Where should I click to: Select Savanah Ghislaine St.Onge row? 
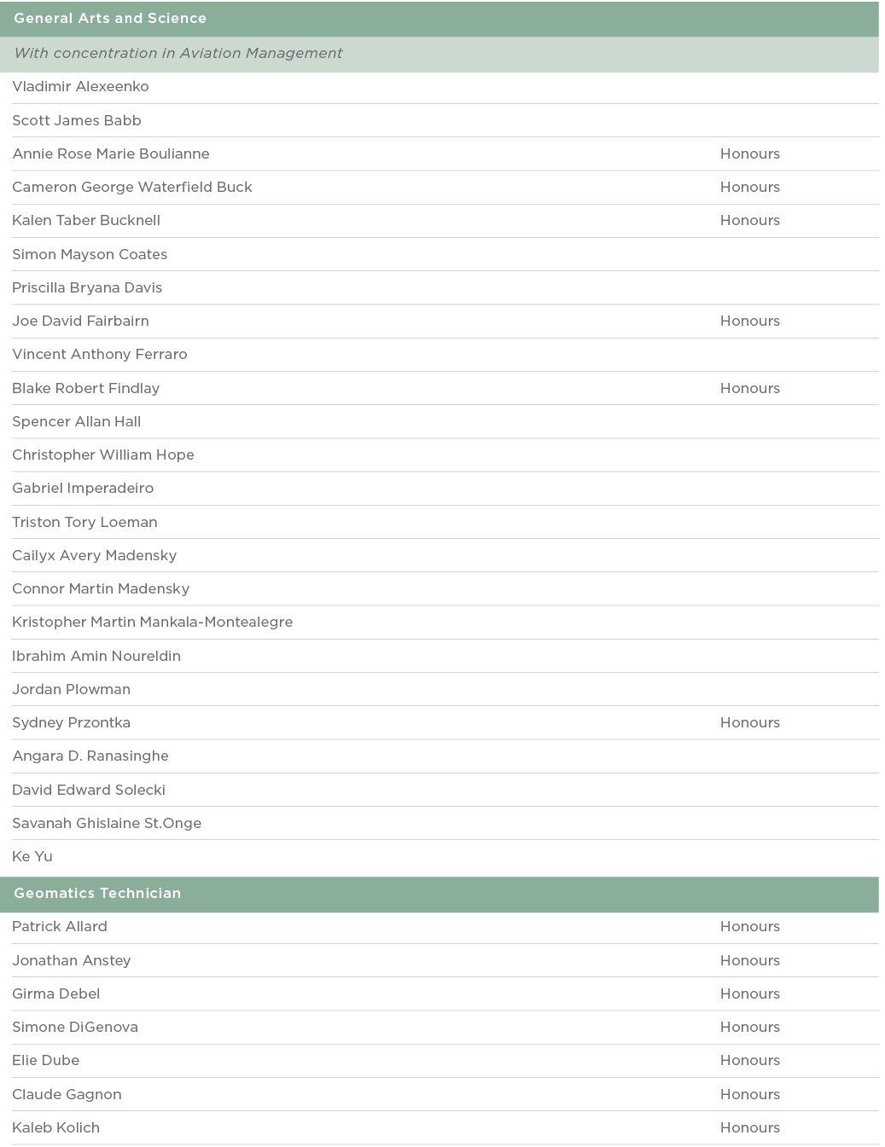107,823
